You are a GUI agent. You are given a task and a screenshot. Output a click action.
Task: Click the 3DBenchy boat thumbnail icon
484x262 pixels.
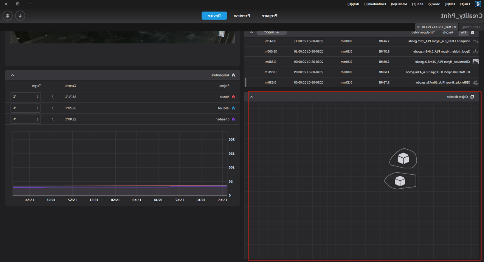(476, 82)
